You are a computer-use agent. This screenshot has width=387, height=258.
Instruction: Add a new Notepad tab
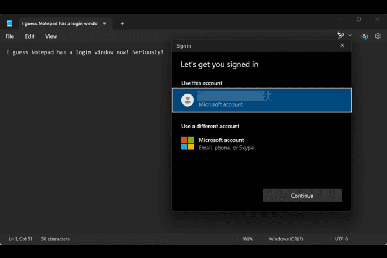pyautogui.click(x=122, y=23)
